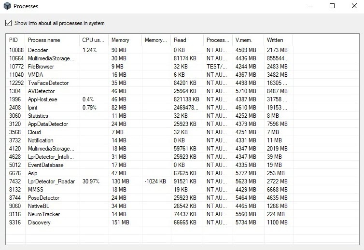Select the FileBrowser process row
The width and height of the screenshot is (364, 250).
[x=41, y=67]
